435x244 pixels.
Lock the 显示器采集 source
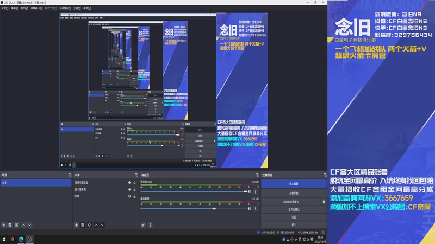(x=134, y=189)
